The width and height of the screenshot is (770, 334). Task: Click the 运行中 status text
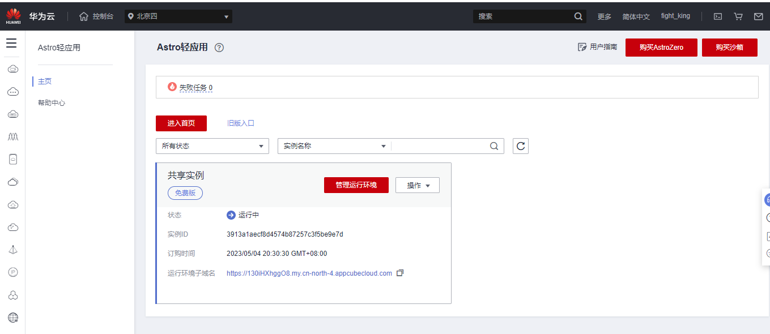(249, 215)
